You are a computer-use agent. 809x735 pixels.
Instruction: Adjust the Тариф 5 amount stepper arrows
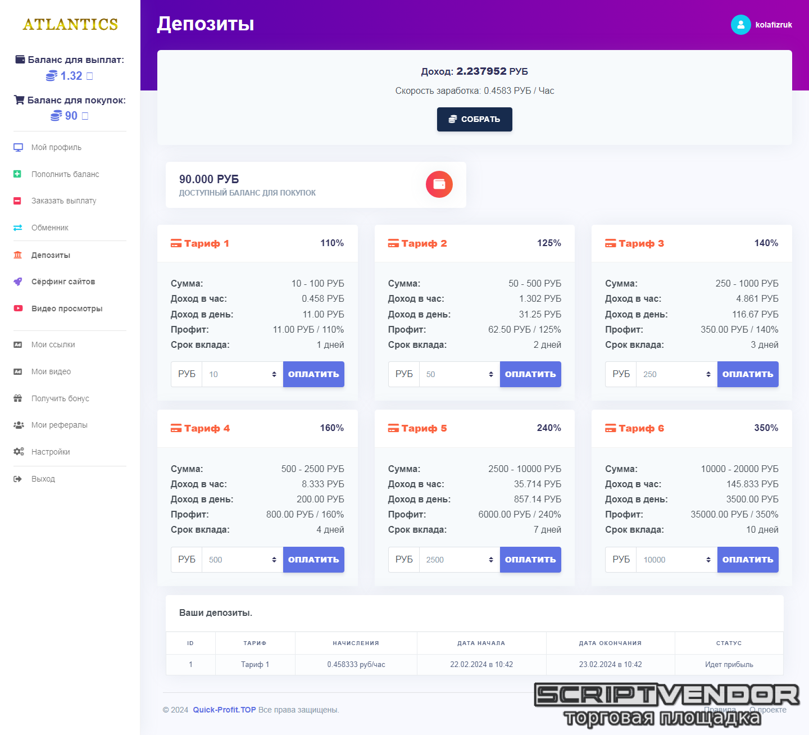click(491, 560)
